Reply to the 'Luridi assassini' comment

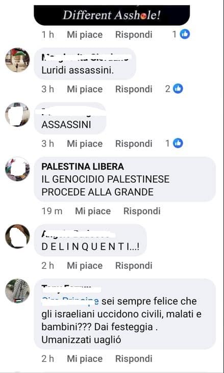click(134, 89)
